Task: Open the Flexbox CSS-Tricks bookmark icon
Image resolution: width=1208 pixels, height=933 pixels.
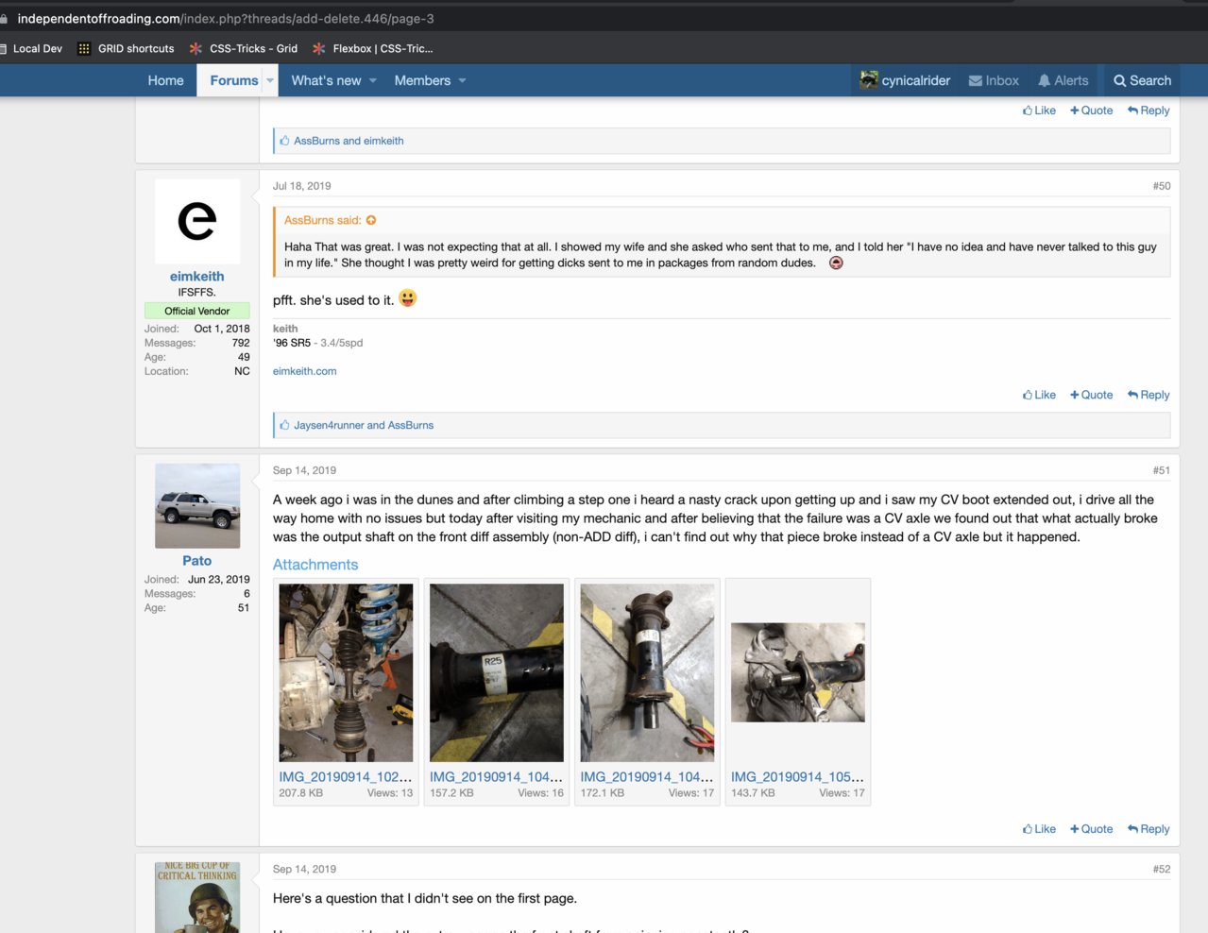Action: [x=319, y=48]
